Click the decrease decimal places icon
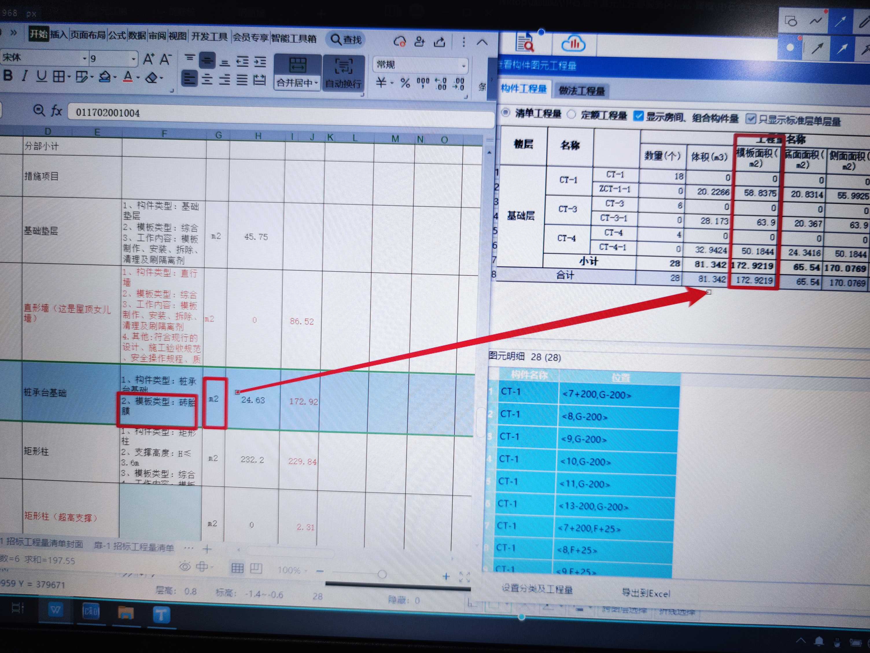Screen dimensions: 870x653 (459, 84)
